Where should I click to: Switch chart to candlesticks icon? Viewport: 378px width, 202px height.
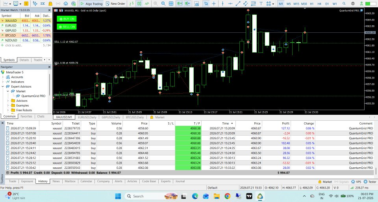(x=139, y=4)
